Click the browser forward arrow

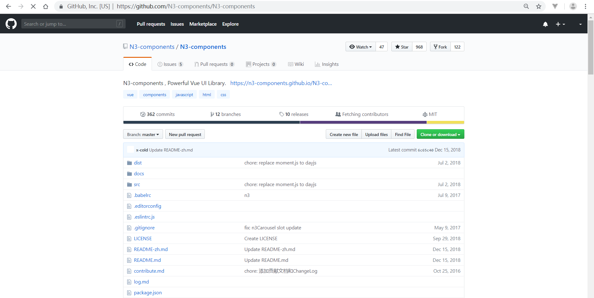coord(21,6)
